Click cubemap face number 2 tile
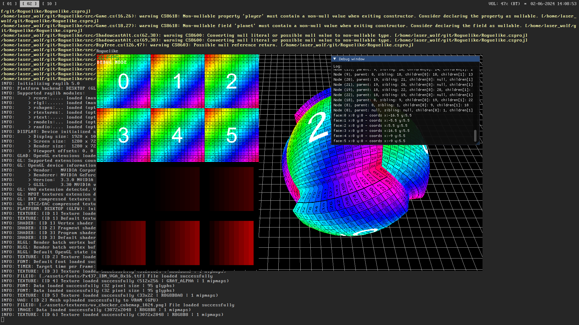 [232, 81]
